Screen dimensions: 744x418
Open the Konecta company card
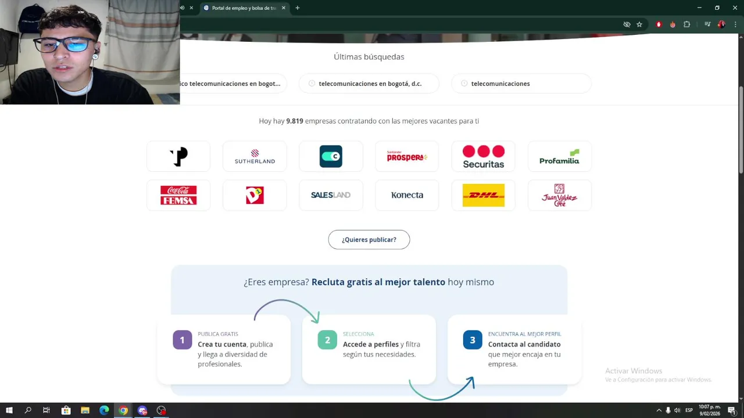click(x=407, y=195)
